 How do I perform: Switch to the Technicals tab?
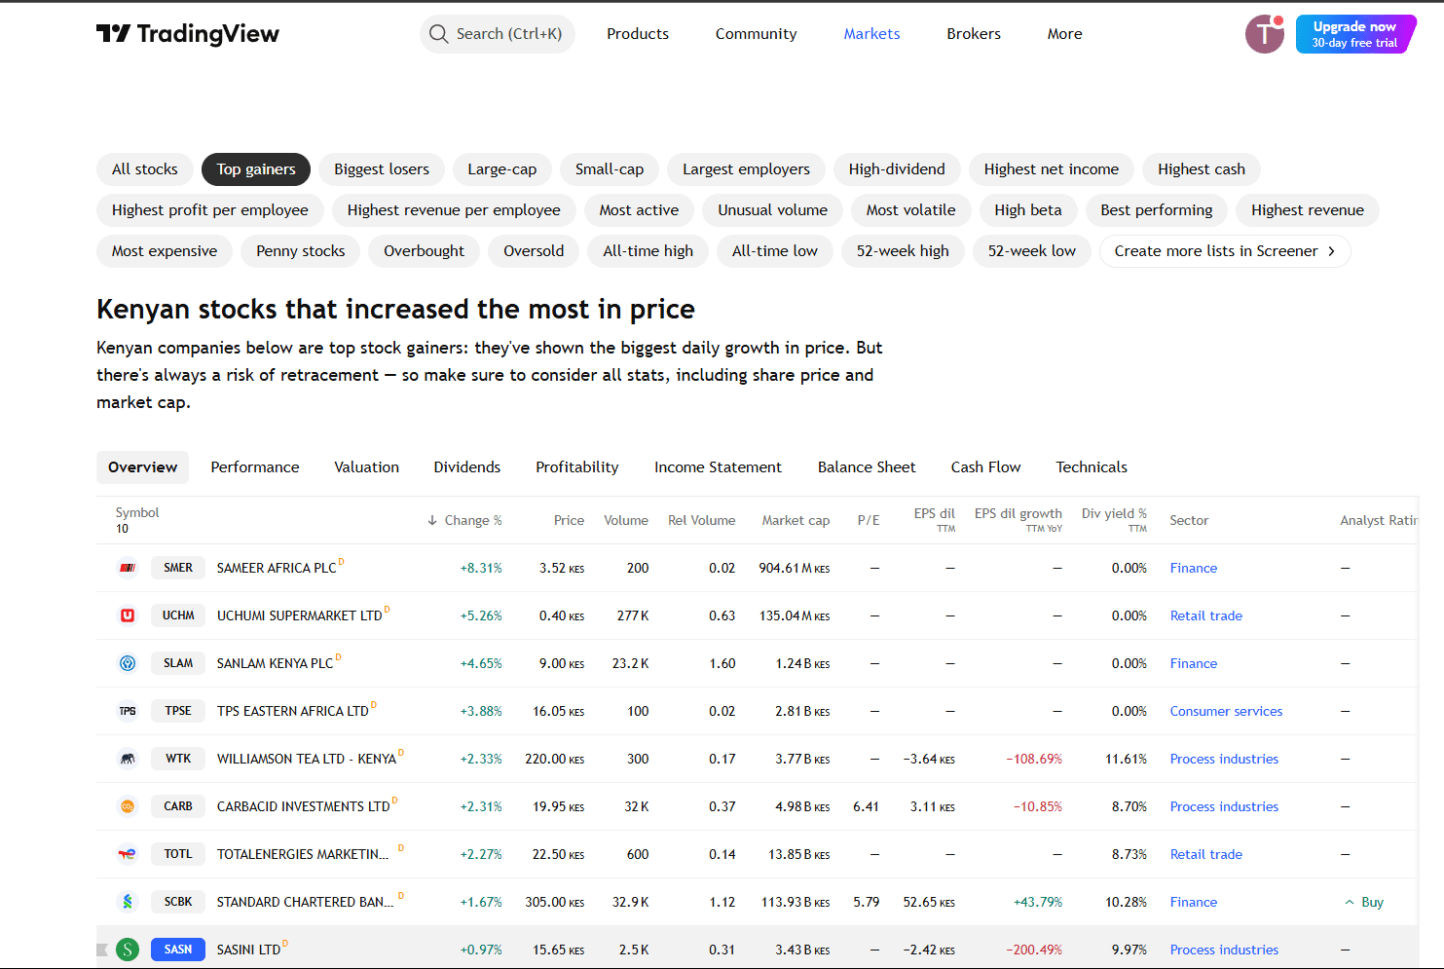coord(1091,466)
